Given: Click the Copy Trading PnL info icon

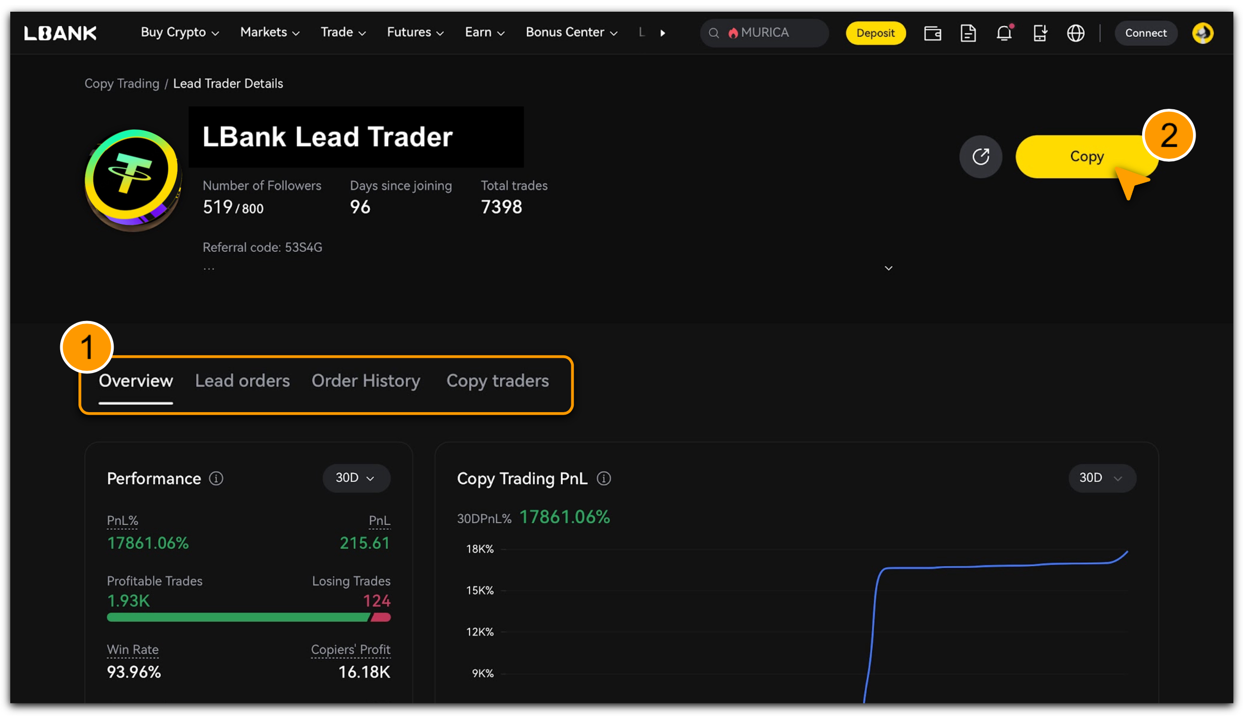Looking at the screenshot, I should click(x=604, y=478).
